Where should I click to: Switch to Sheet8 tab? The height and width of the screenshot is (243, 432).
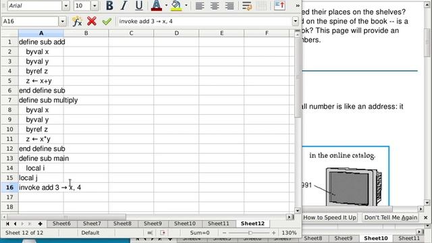(122, 223)
